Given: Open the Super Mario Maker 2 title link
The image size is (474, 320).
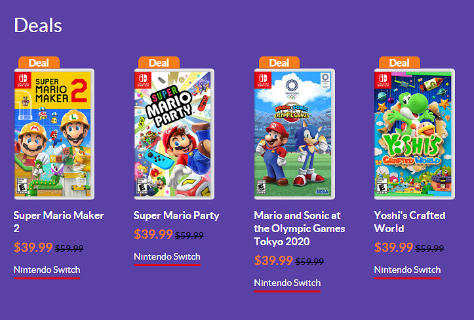Looking at the screenshot, I should (x=58, y=222).
